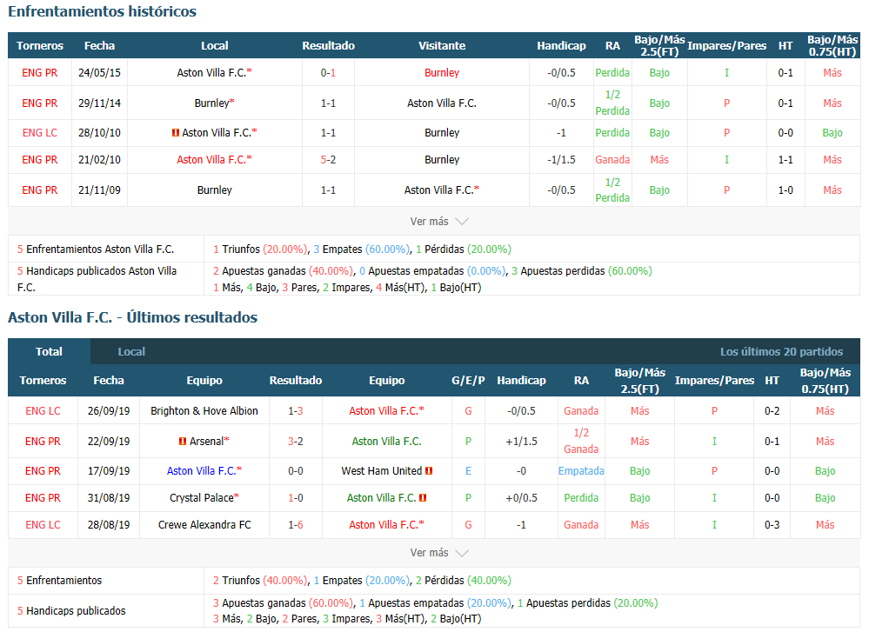Click the 0-1 full-time result on 24/05/15
The image size is (869, 632).
tap(328, 72)
